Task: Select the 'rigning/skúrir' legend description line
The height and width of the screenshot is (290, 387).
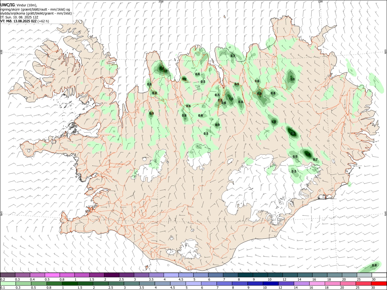Action: click(35, 9)
